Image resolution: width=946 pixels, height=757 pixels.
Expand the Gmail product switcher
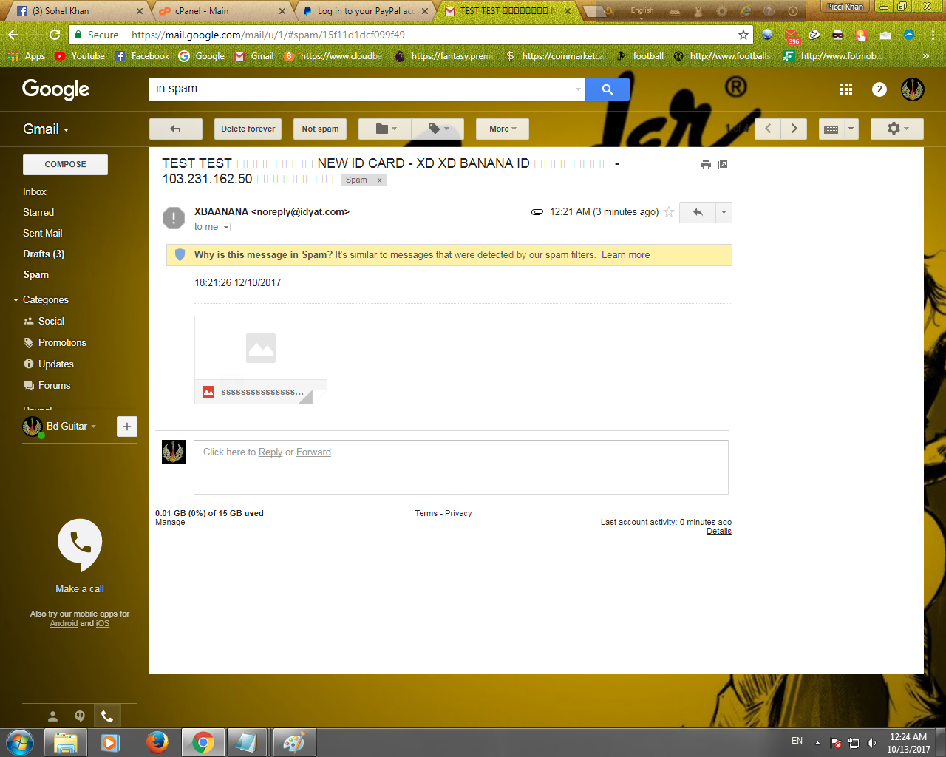pyautogui.click(x=46, y=129)
